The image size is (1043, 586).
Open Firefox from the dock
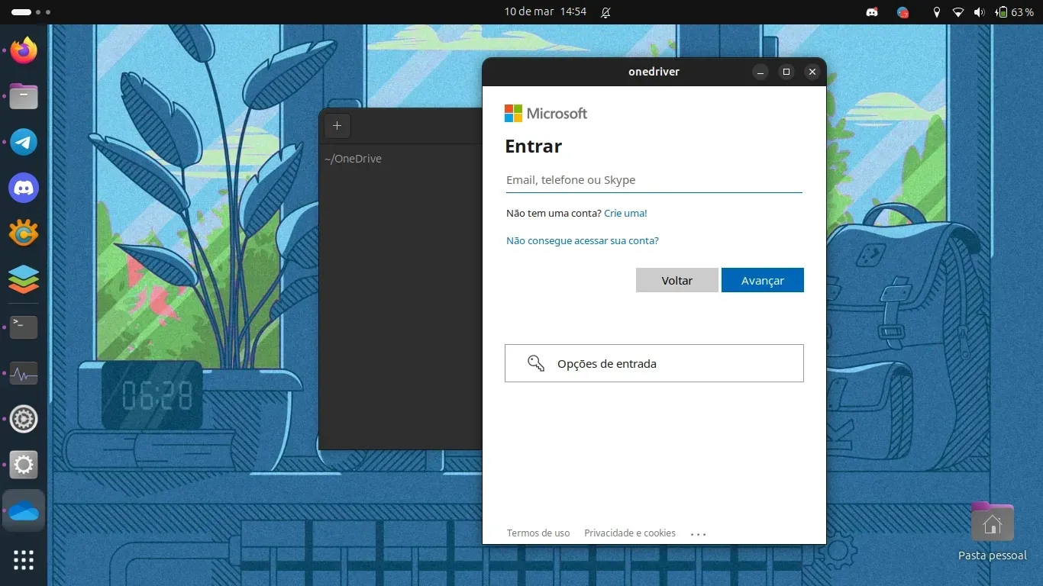24,51
